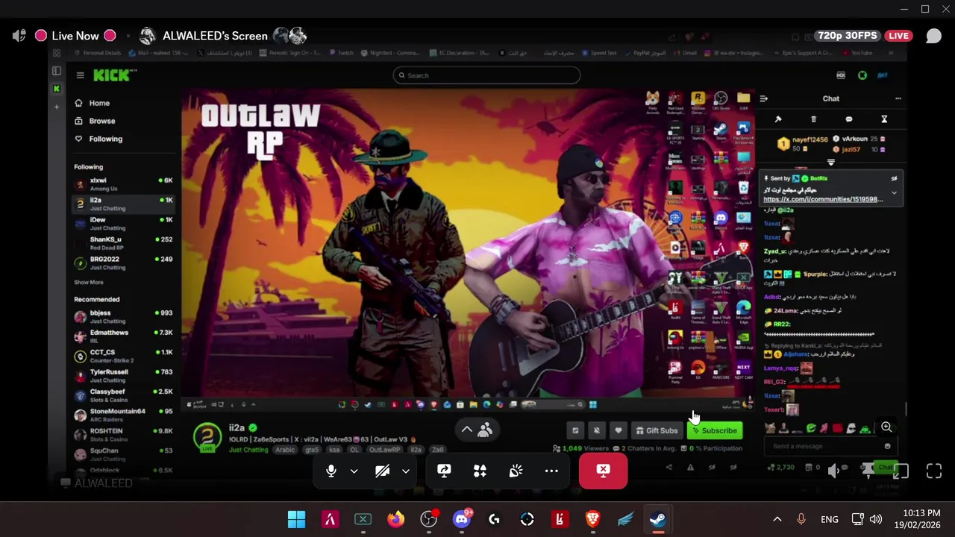Mute the Discord microphone
Image resolution: width=955 pixels, height=537 pixels.
coord(331,471)
